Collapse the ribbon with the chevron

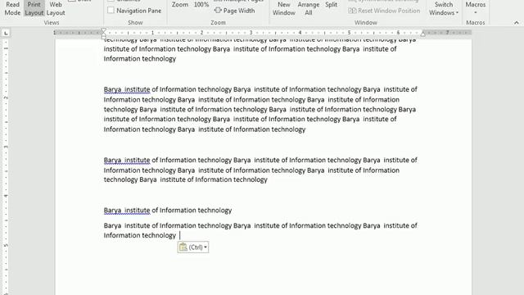(517, 23)
